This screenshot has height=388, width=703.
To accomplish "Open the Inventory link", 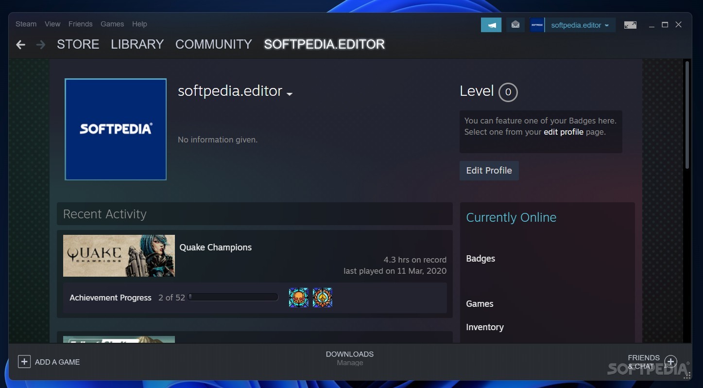I will [x=485, y=327].
